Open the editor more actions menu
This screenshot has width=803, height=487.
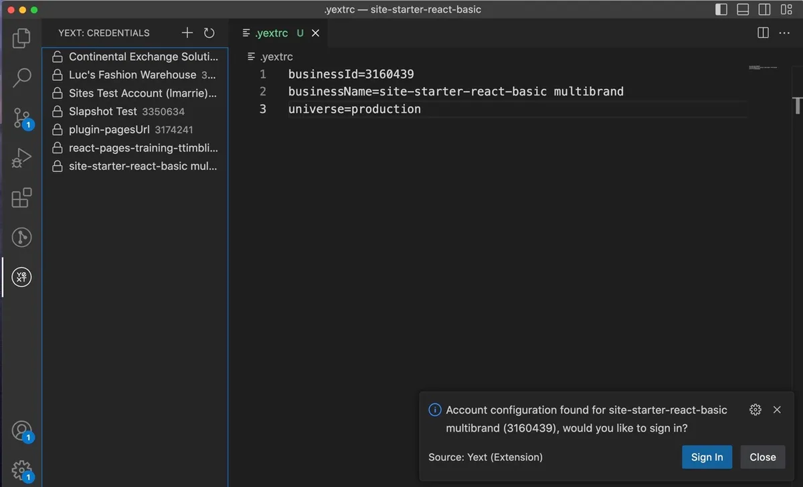point(784,32)
